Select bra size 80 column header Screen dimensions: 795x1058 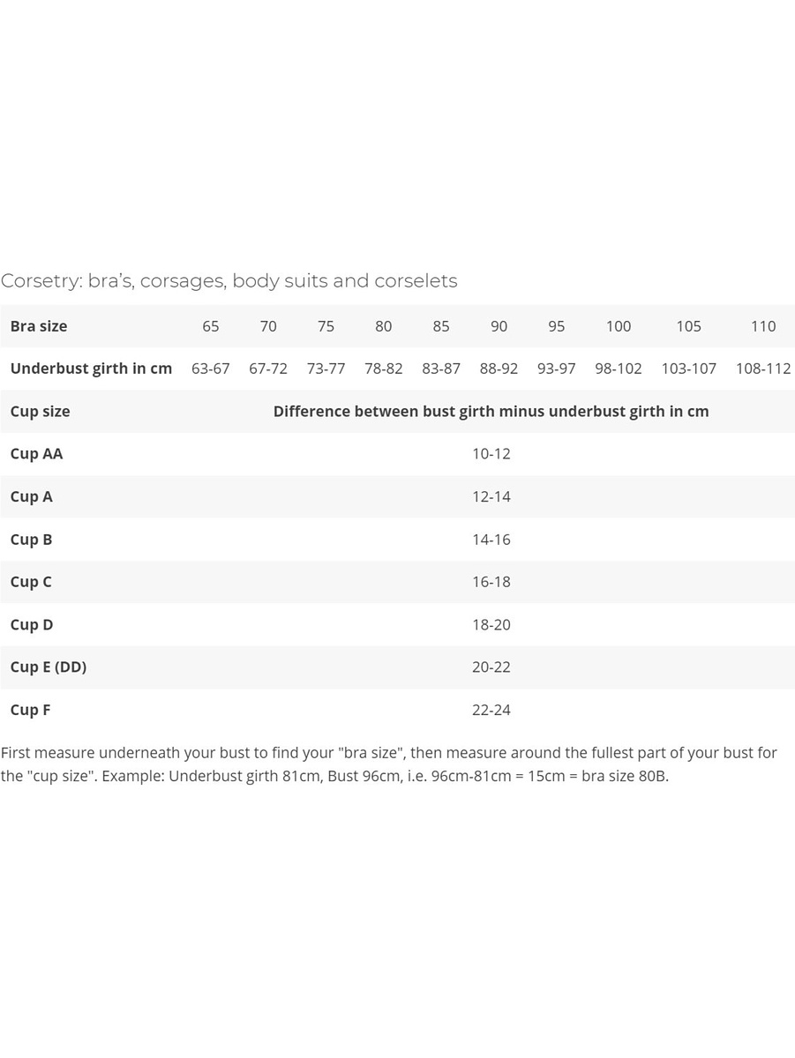pos(383,326)
